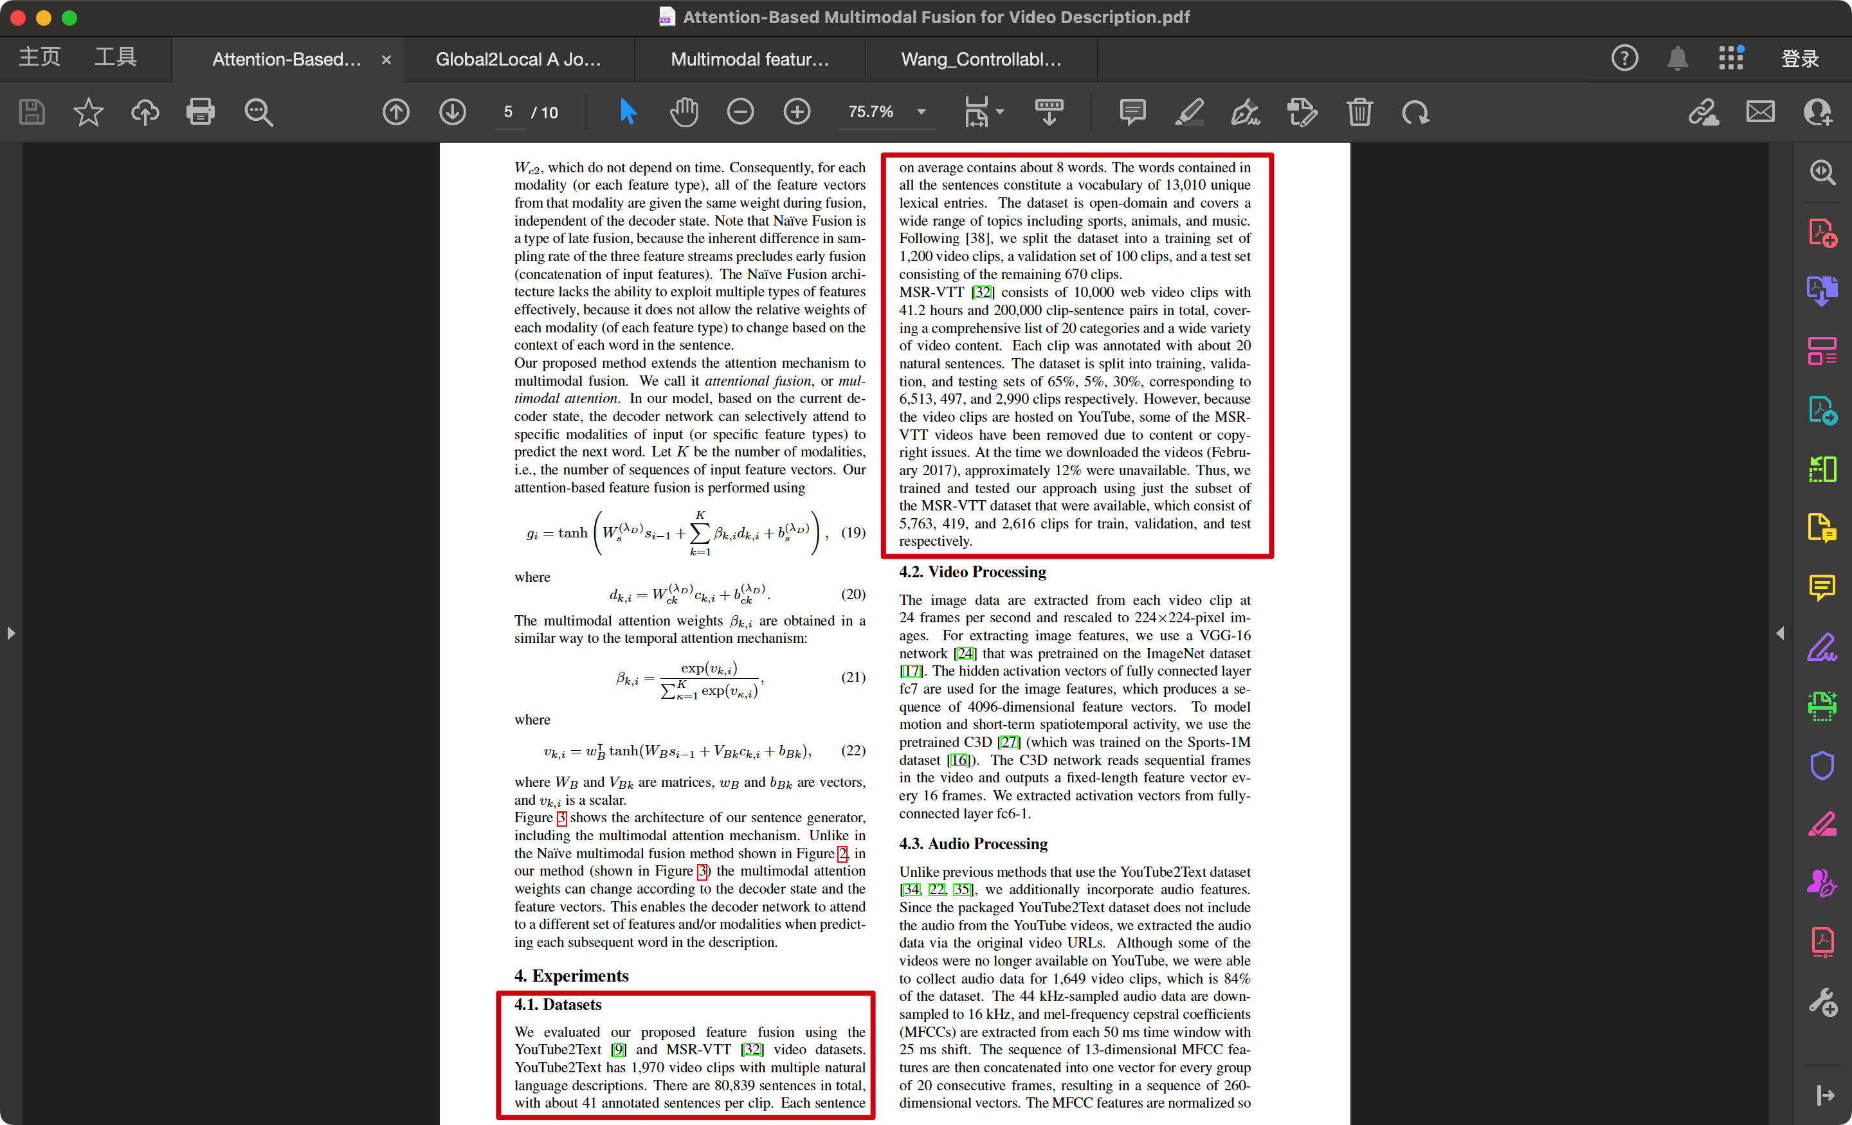The width and height of the screenshot is (1852, 1125).
Task: Click the zoom in plus button
Action: (797, 112)
